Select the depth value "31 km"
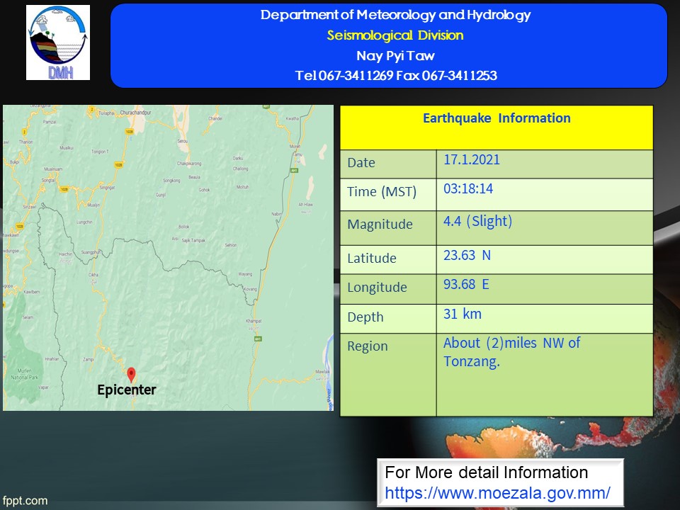Viewport: 680px width, 510px height. pyautogui.click(x=463, y=314)
